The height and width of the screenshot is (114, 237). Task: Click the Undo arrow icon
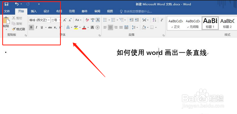pos(17,4)
